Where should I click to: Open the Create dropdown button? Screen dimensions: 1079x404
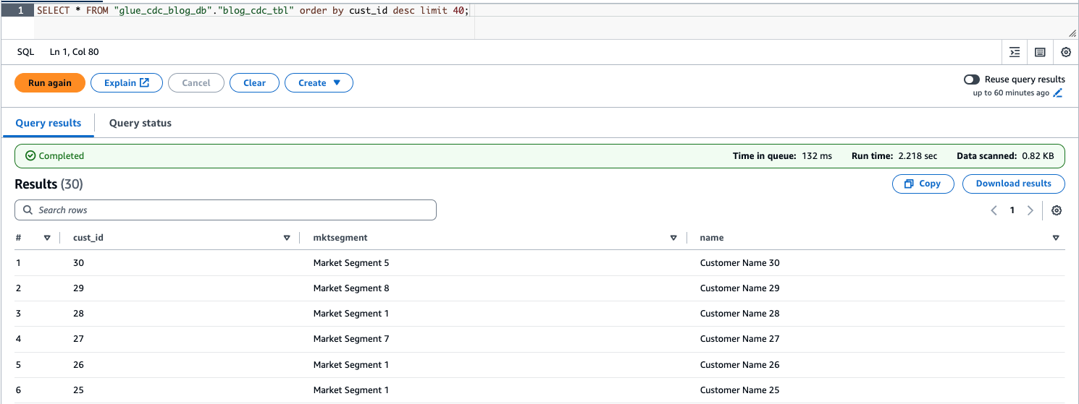(319, 83)
